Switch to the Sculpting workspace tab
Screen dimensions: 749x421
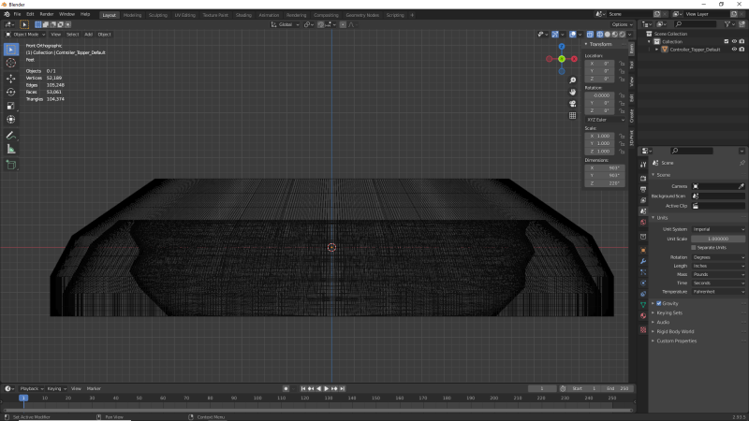158,15
